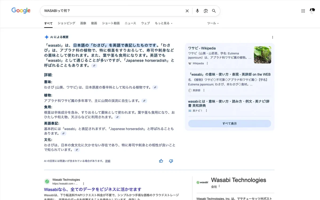Expand the もっと見る dropdown
Image resolution: width=320 pixels, height=200 pixels.
point(164,23)
